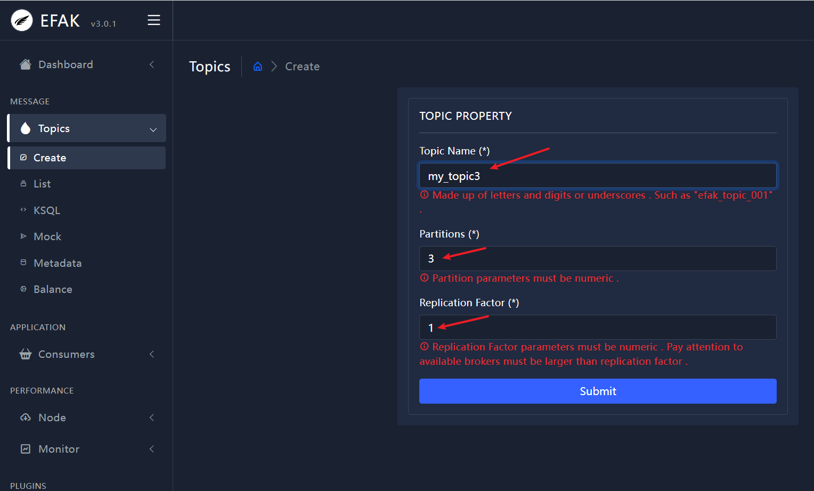Go home via breadcrumb house icon

258,67
